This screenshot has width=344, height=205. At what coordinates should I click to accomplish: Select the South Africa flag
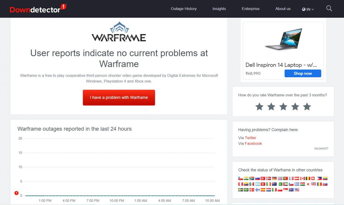coord(252,178)
